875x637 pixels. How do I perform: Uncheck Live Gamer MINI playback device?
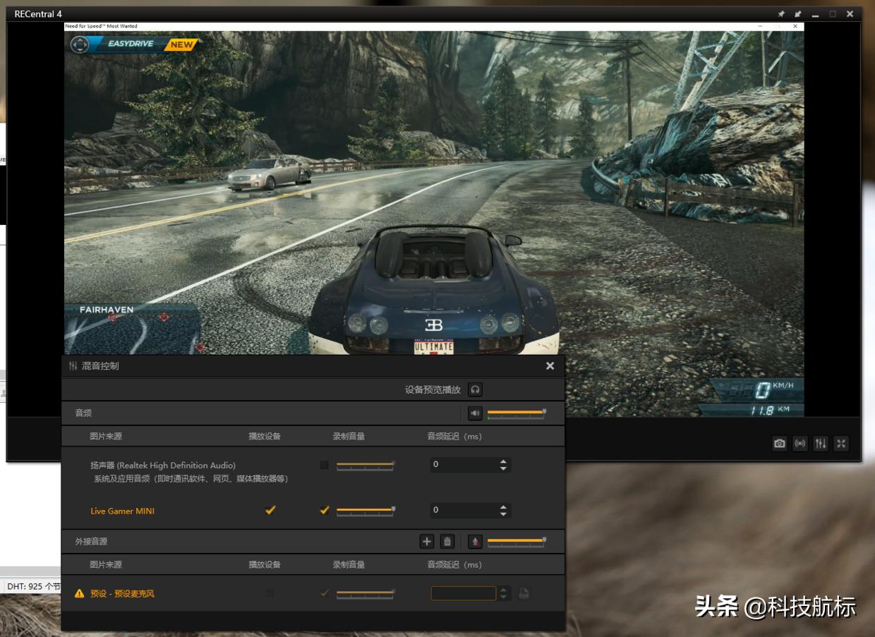[x=270, y=511]
